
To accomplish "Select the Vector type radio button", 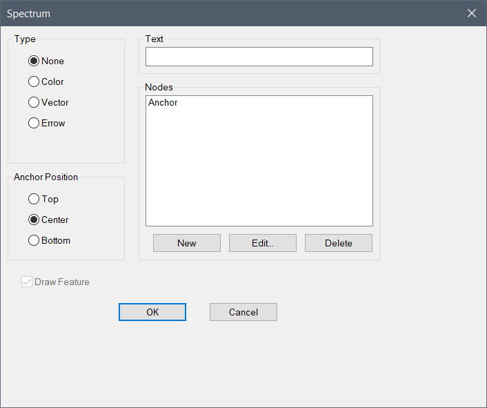I will 34,102.
